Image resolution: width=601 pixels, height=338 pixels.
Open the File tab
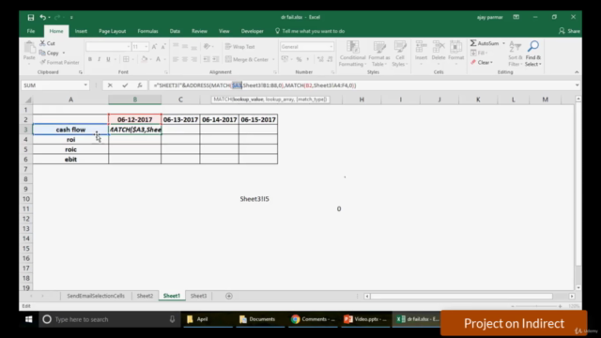(x=31, y=31)
